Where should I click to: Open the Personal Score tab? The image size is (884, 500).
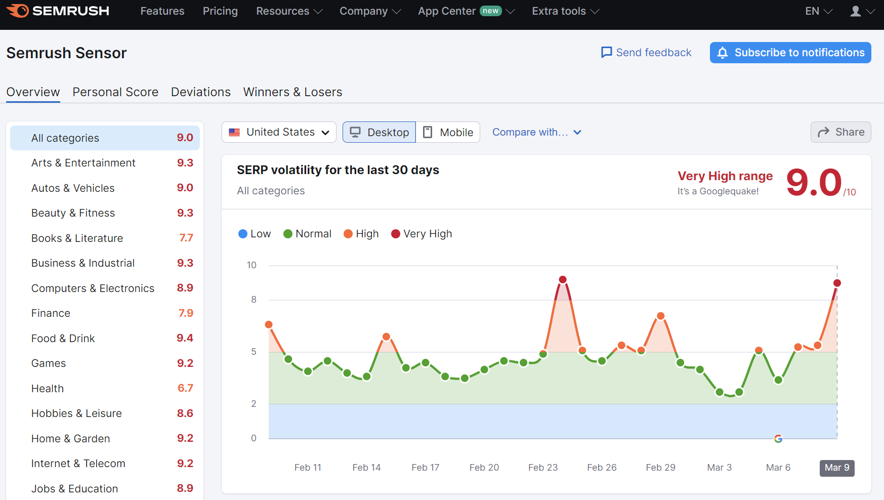(115, 92)
